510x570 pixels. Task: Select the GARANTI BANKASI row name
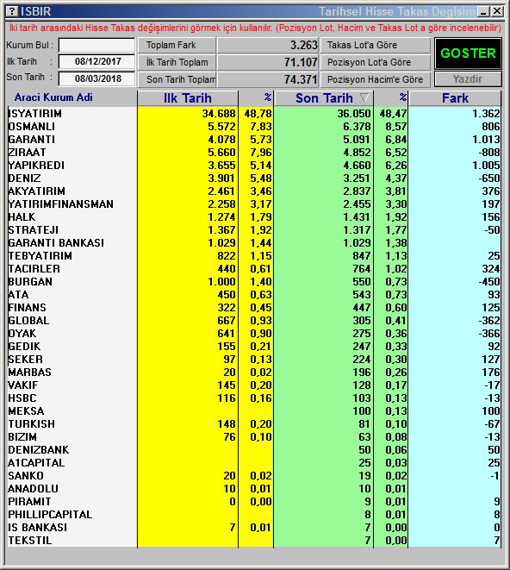56,243
